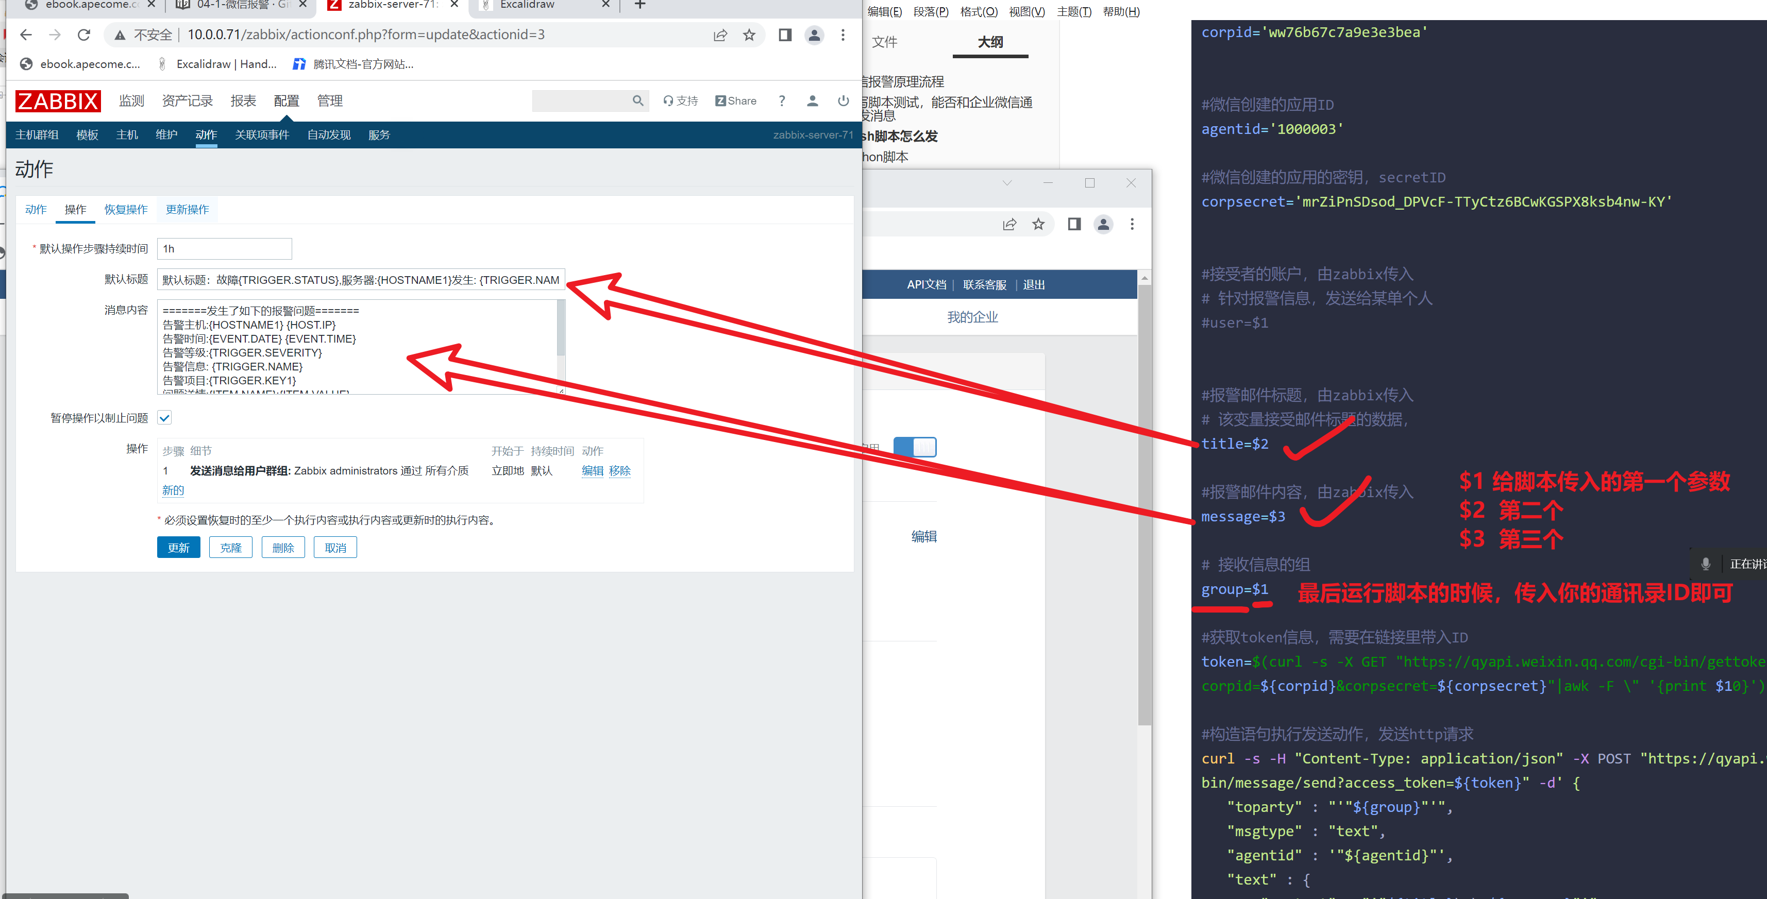Viewport: 1767px width, 899px height.
Task: Open a new browser tab with plus
Action: coord(640,5)
